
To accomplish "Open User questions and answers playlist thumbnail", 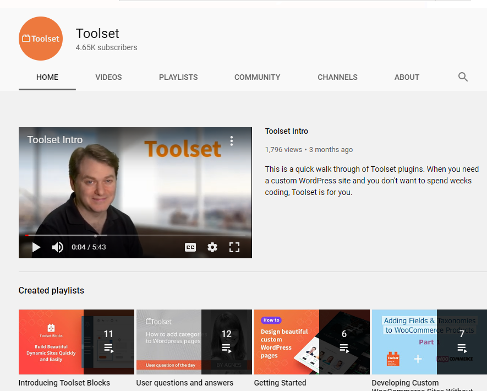I will (x=194, y=342).
